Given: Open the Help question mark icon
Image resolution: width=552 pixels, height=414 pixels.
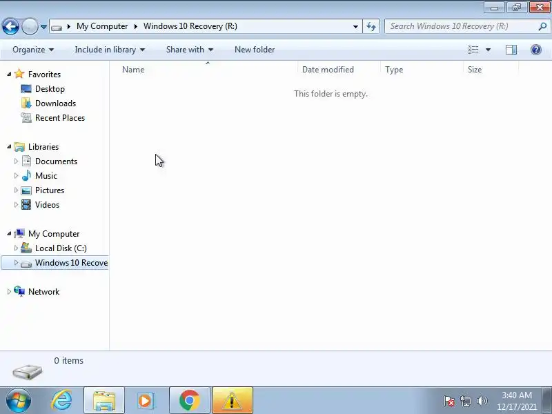Looking at the screenshot, I should [536, 50].
